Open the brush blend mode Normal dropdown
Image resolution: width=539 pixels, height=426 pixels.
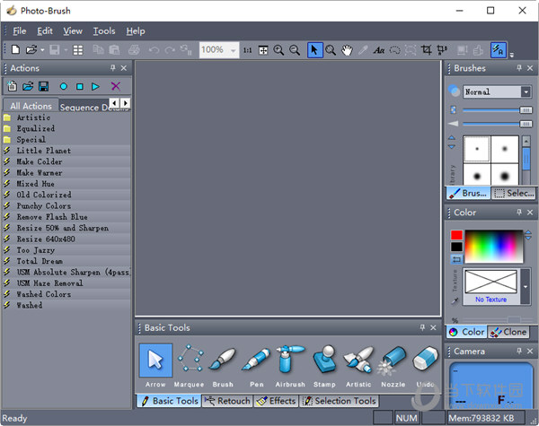pyautogui.click(x=526, y=91)
